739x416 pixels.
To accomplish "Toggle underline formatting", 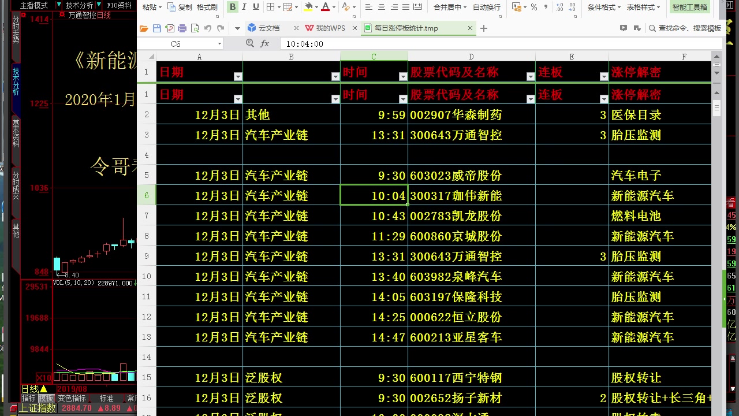I will [x=256, y=7].
